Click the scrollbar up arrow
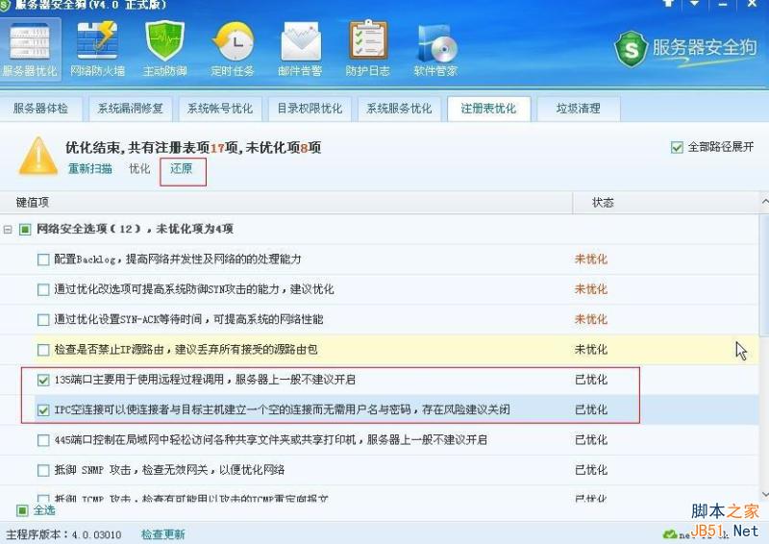The height and width of the screenshot is (544, 769). click(764, 202)
